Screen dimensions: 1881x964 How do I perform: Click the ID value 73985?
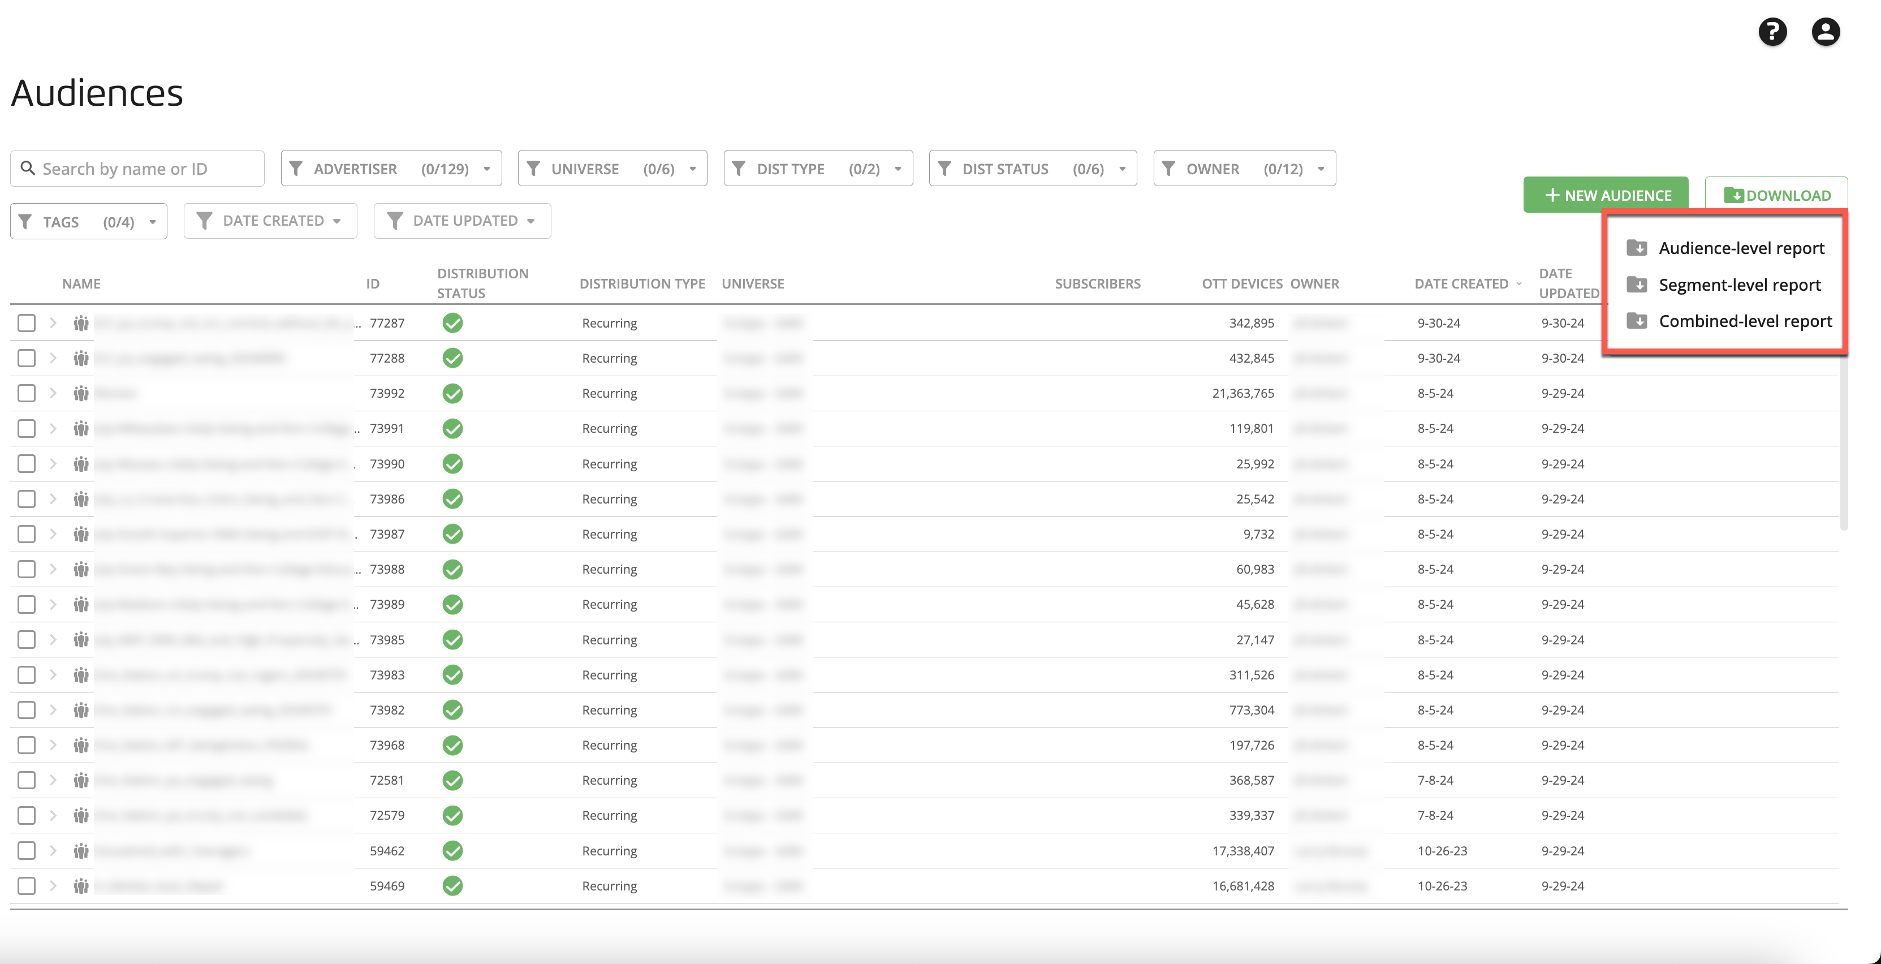click(387, 640)
